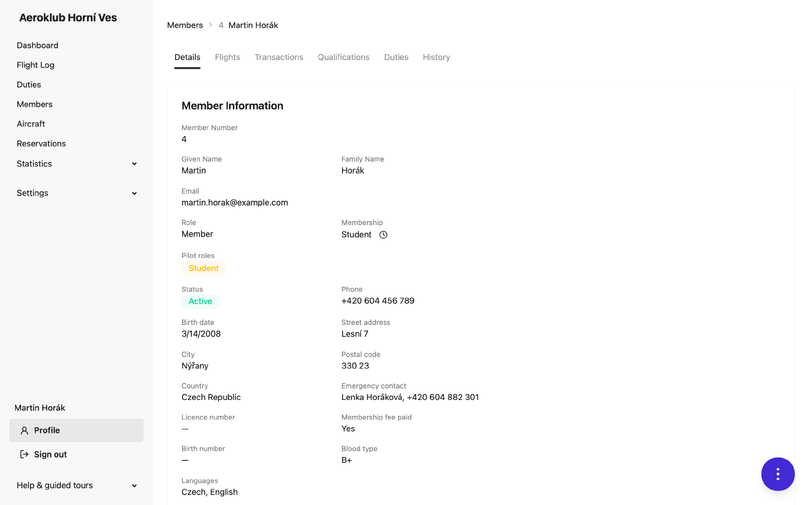Click the Members breadcrumb link
Viewport: 809px width, 505px height.
[185, 25]
